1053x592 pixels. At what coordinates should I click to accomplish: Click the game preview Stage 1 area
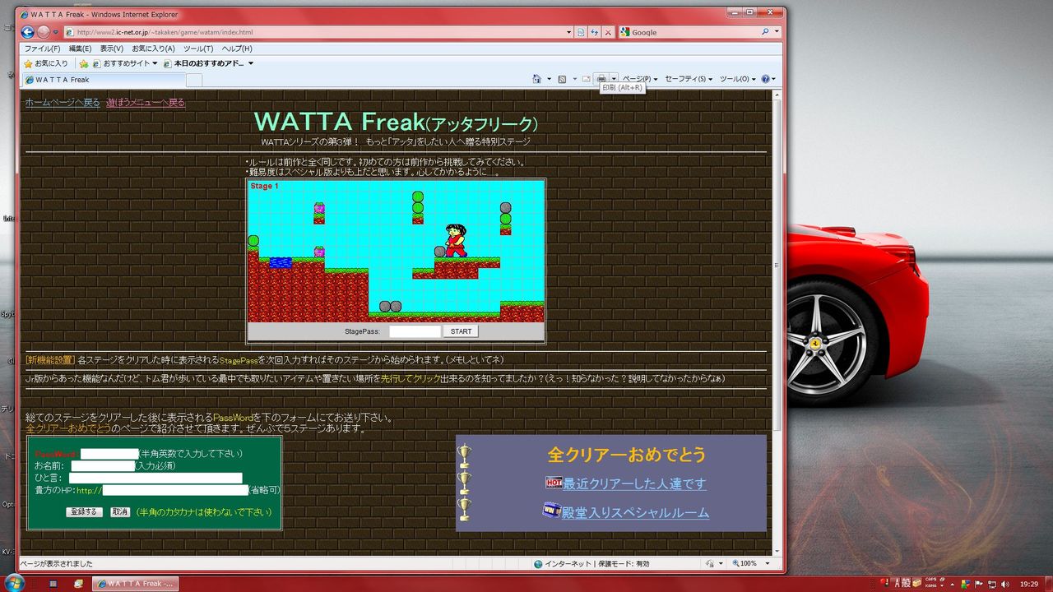(396, 251)
